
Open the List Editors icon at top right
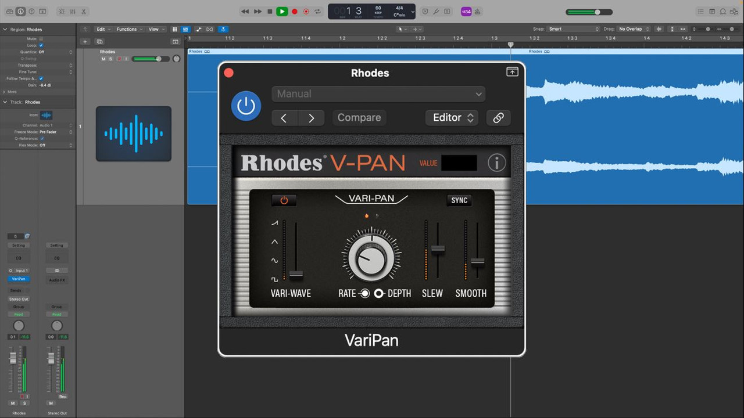pyautogui.click(x=701, y=11)
